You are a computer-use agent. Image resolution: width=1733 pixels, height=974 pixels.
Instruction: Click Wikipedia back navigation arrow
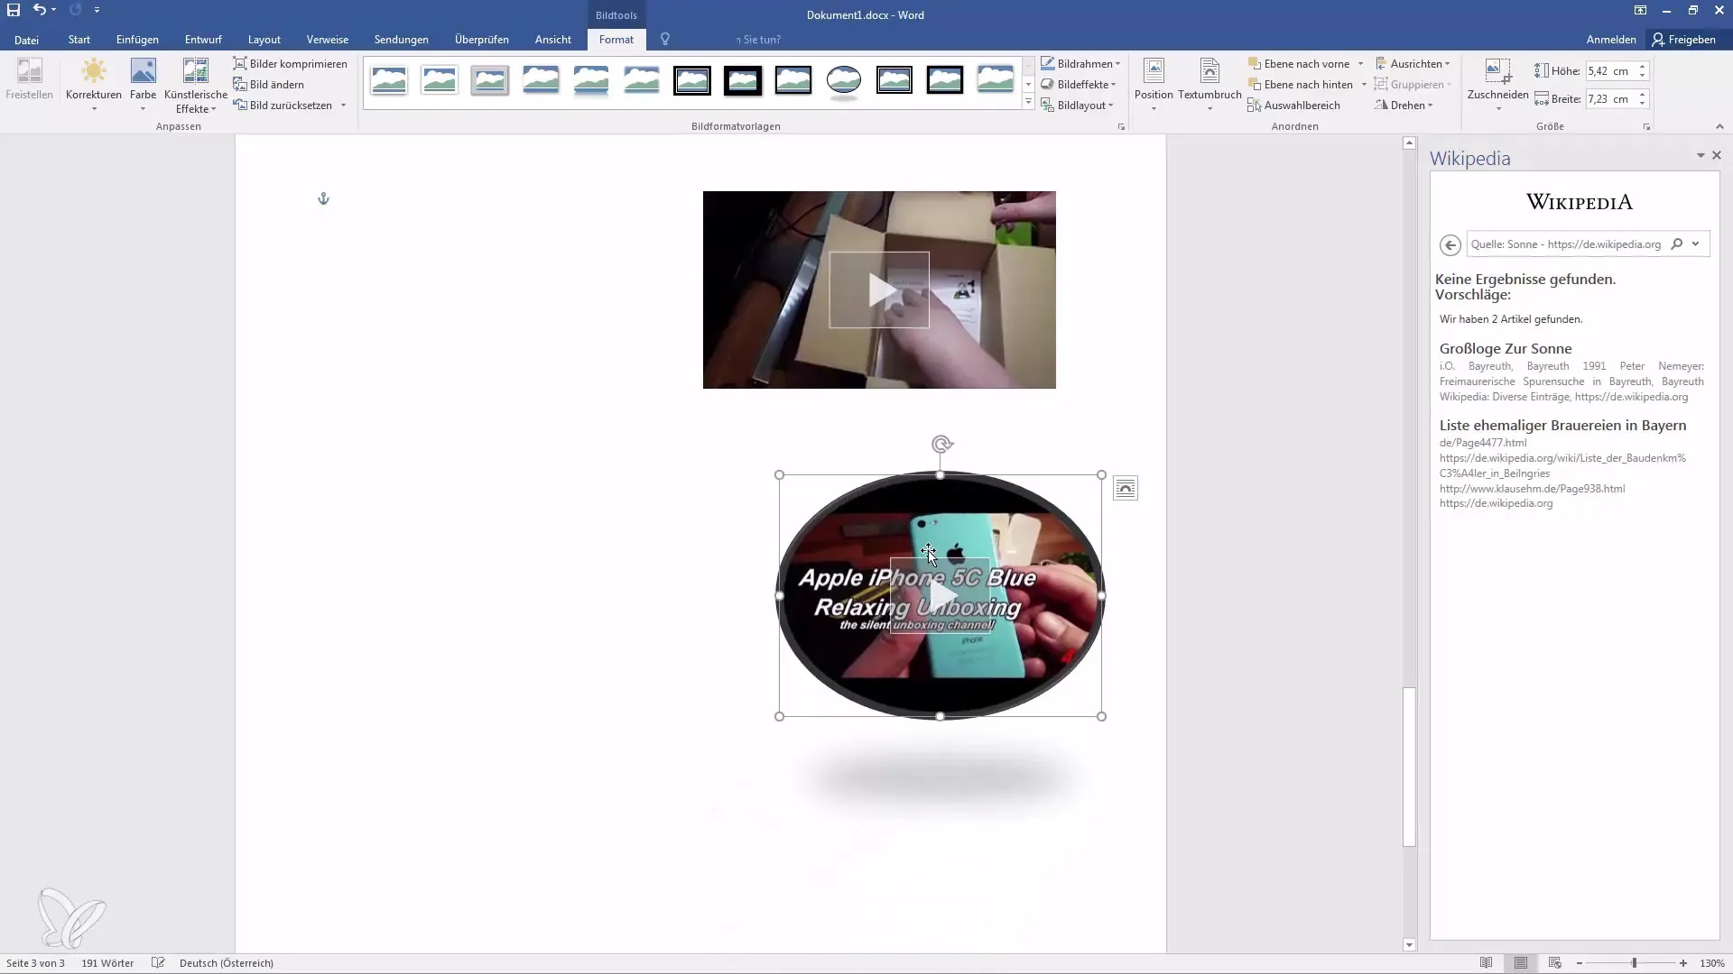1450,243
